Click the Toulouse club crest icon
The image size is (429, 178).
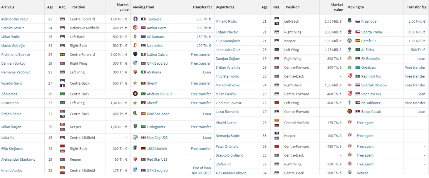[x=135, y=19]
